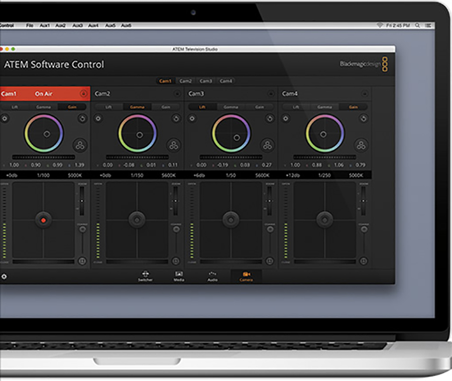Screen dimensions: 452x381
Task: Open the Aux3 menu
Action: (x=77, y=26)
